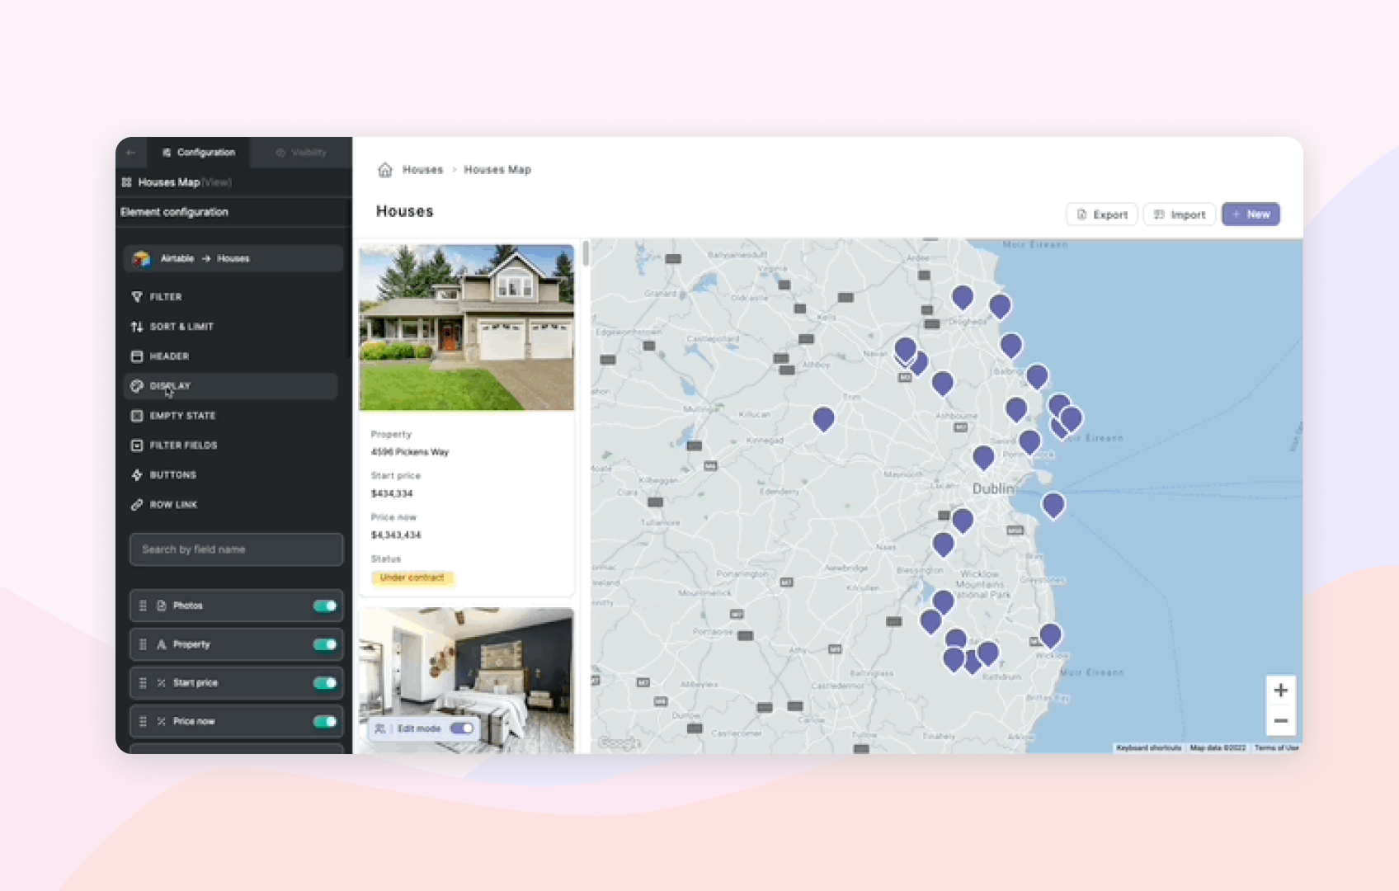Switch off Edit mode toggle

461,728
